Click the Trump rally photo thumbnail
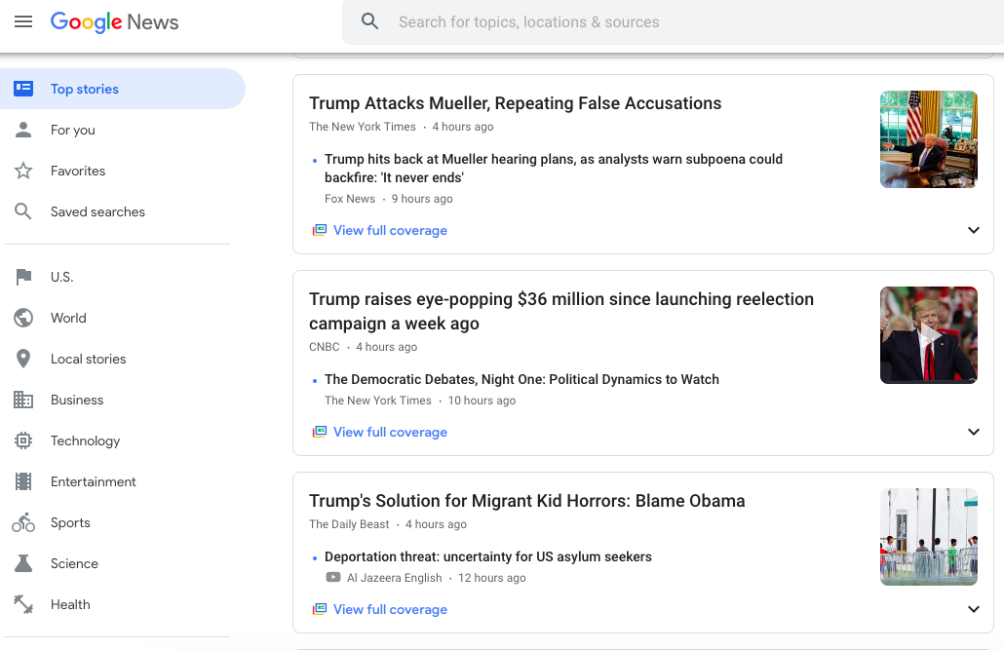Viewport: 1004px width, 650px height. pyautogui.click(x=928, y=335)
